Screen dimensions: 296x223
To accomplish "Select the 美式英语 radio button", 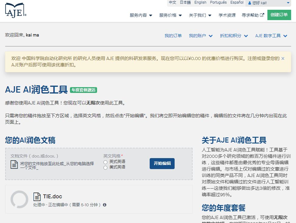I will 105,167.
